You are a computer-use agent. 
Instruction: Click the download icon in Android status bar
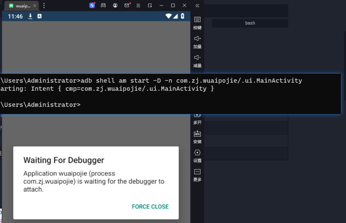click(30, 16)
